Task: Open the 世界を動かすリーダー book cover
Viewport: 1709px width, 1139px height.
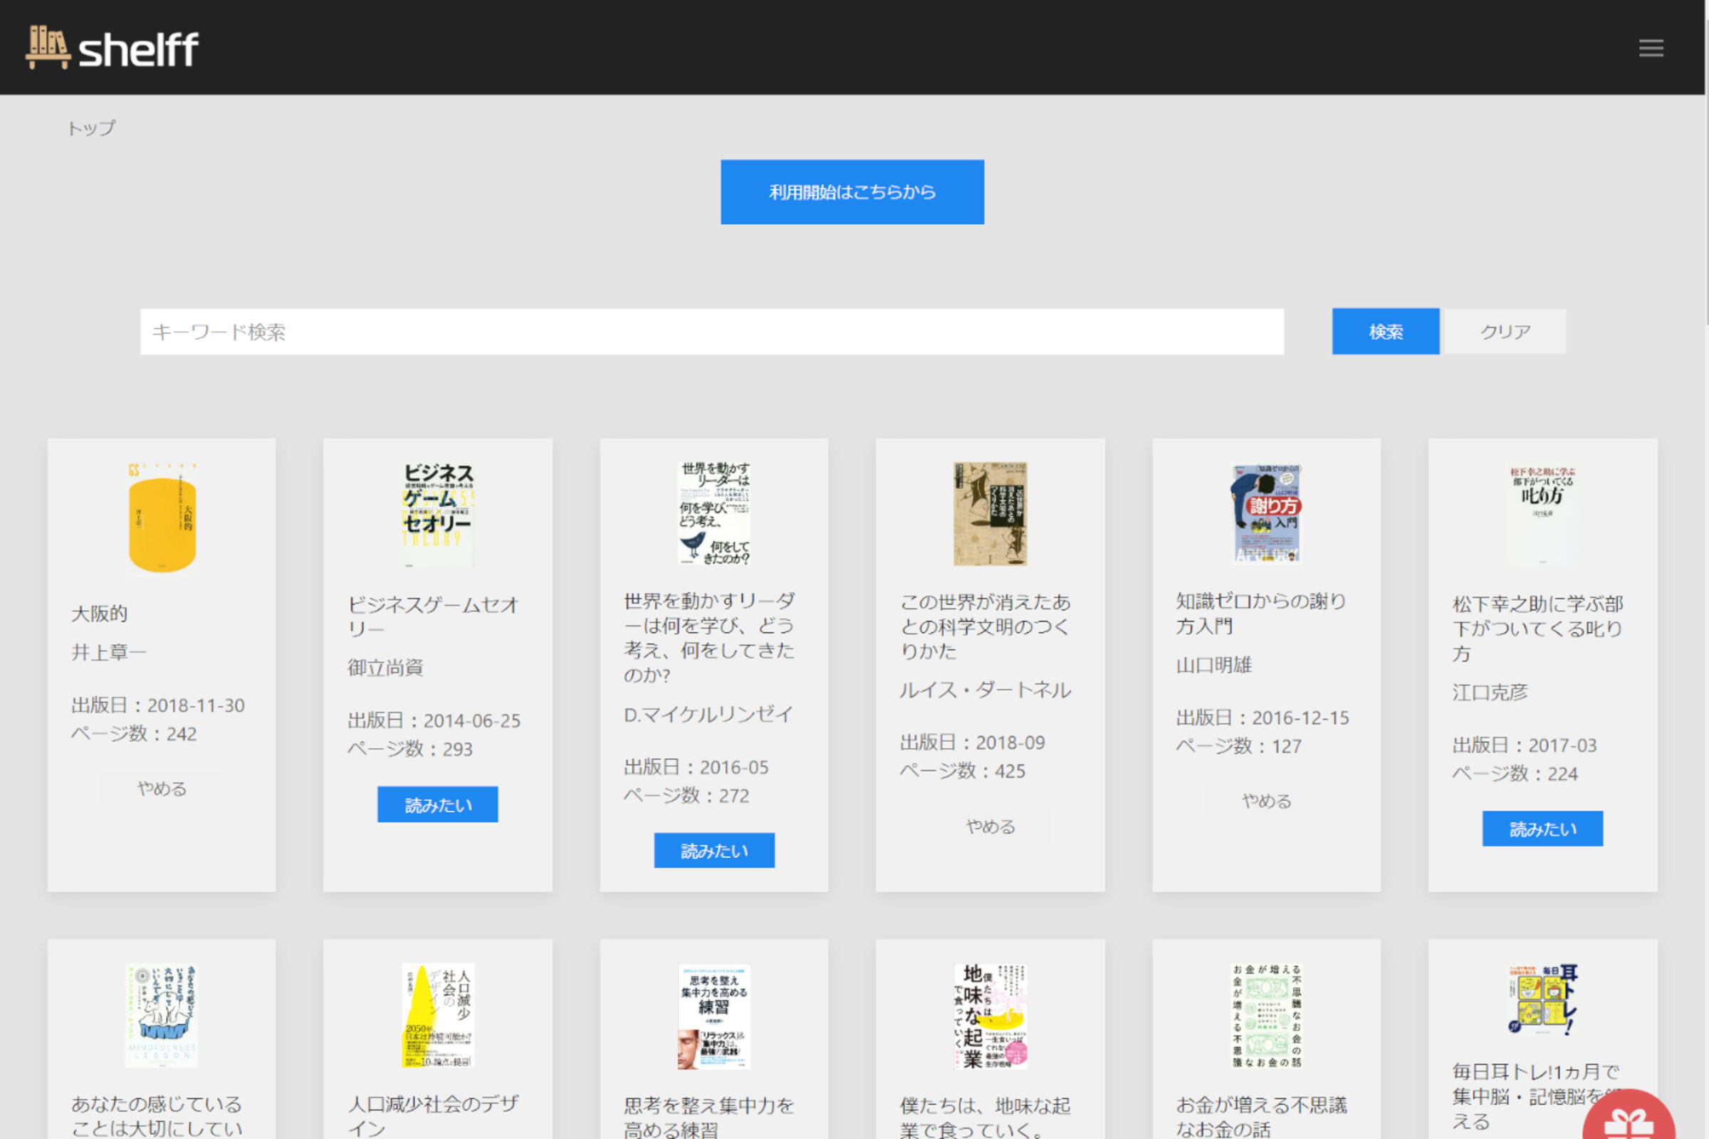Action: point(714,513)
